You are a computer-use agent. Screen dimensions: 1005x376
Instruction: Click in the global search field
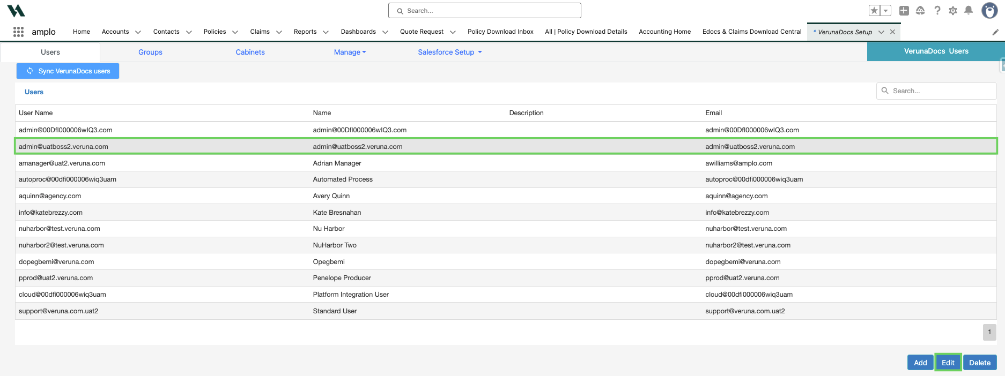click(x=485, y=11)
